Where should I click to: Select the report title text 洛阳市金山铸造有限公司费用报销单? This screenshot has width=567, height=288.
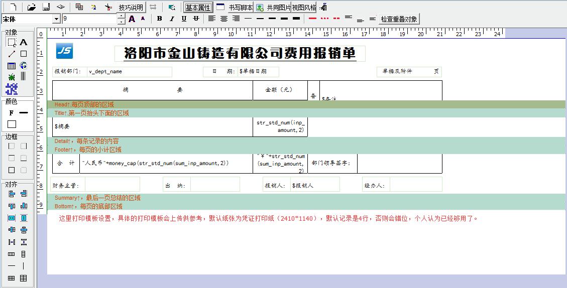point(240,54)
